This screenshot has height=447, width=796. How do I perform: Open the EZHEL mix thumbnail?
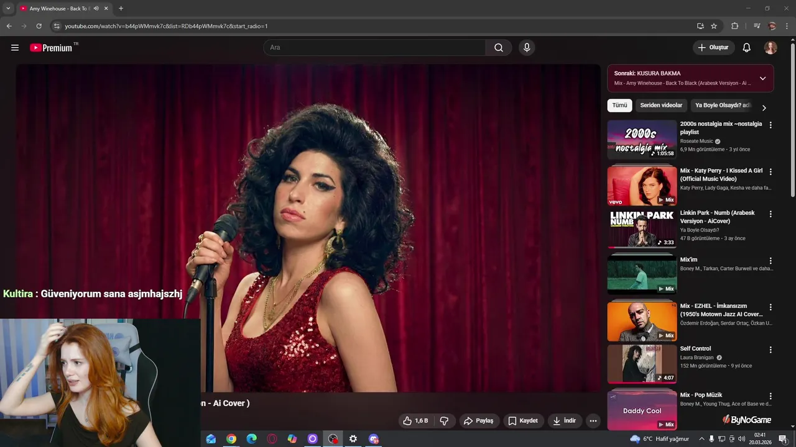coord(642,321)
